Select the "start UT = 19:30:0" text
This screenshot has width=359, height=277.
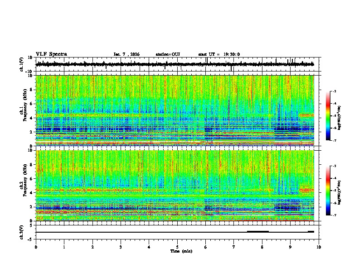(x=219, y=54)
